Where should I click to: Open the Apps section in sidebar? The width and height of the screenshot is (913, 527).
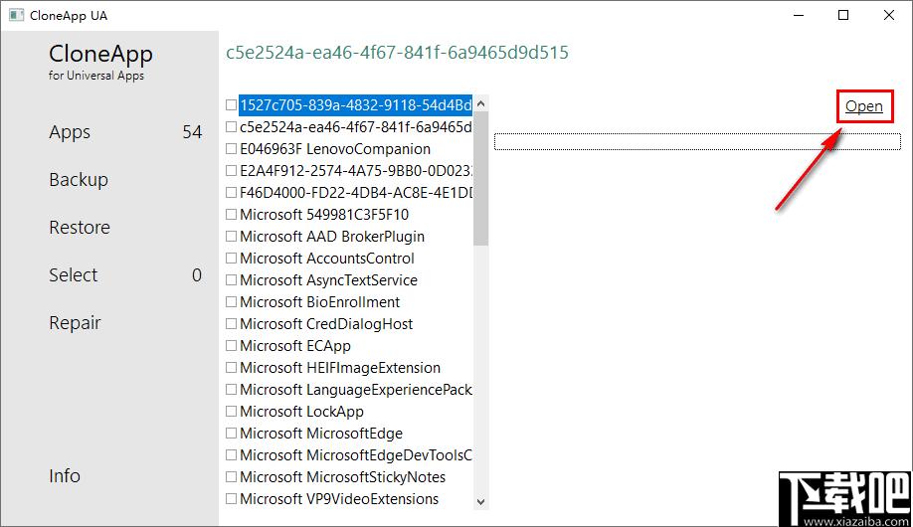pos(70,132)
